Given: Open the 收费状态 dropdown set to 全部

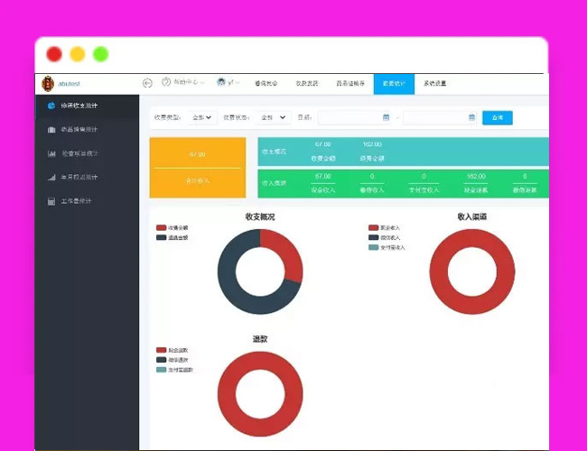Looking at the screenshot, I should (x=274, y=117).
